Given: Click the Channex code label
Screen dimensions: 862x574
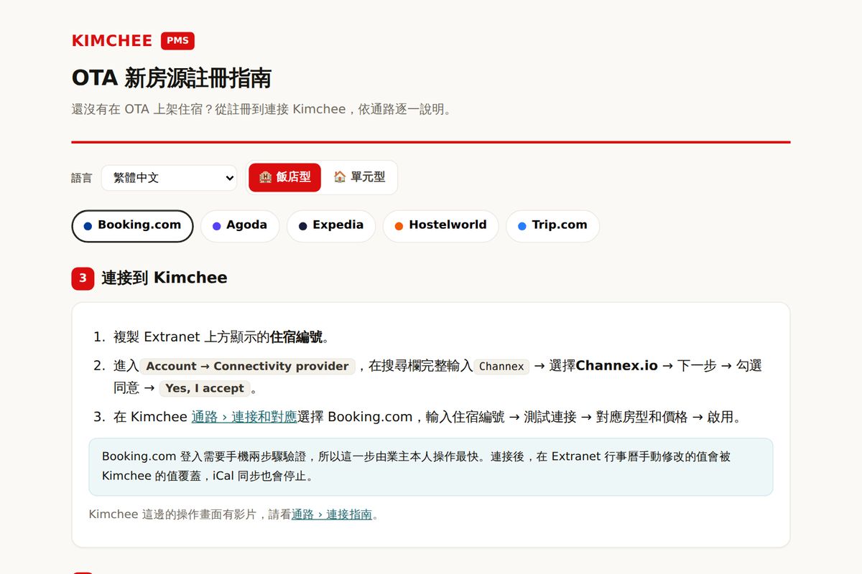Looking at the screenshot, I should pyautogui.click(x=501, y=367).
